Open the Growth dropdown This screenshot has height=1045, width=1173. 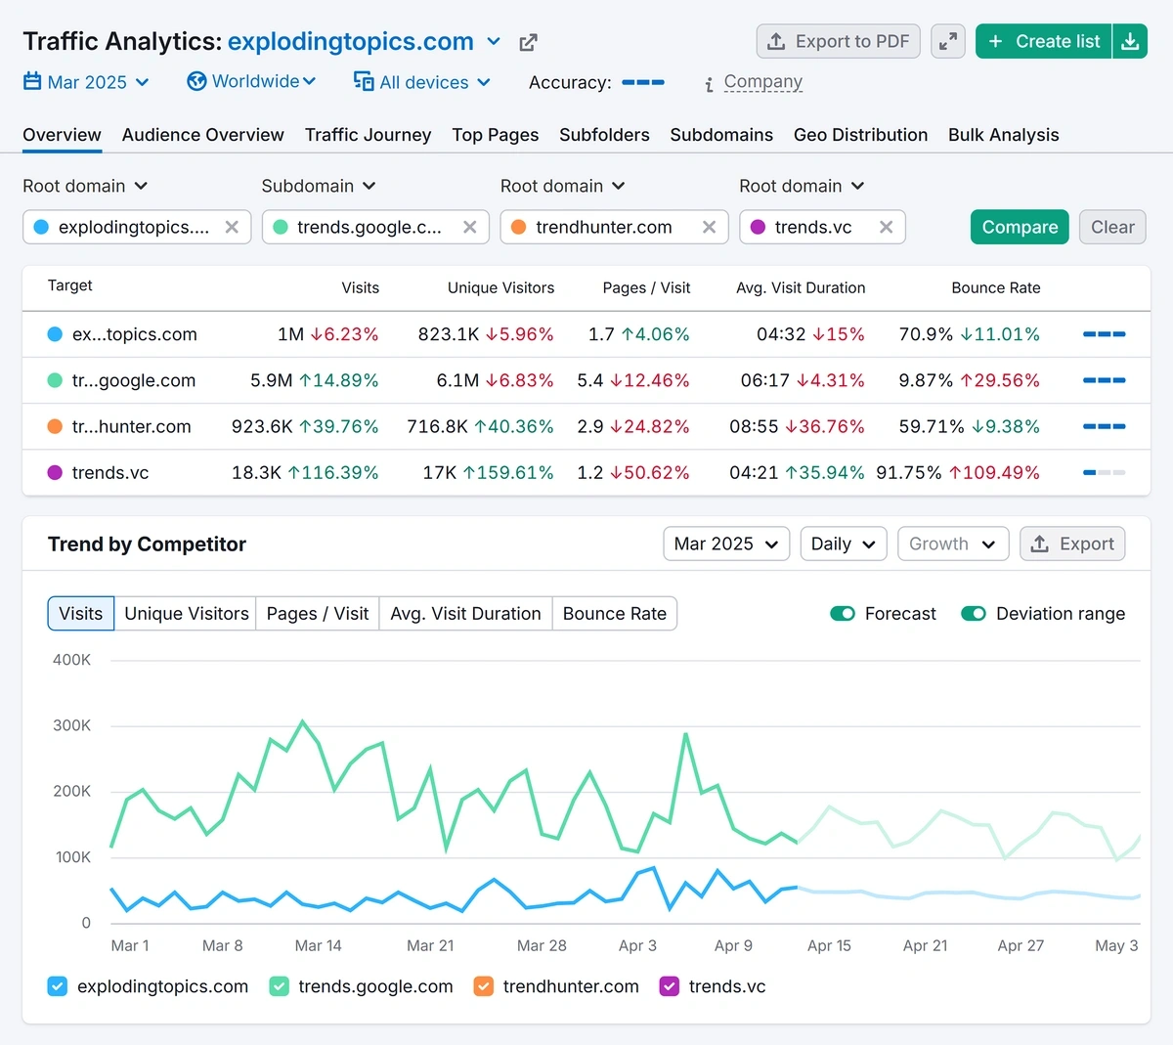[x=953, y=544]
